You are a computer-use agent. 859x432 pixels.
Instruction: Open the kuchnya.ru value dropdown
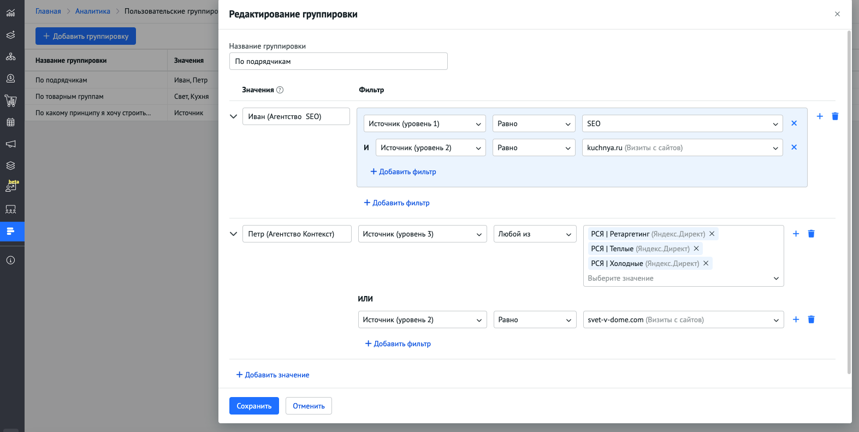pos(682,147)
